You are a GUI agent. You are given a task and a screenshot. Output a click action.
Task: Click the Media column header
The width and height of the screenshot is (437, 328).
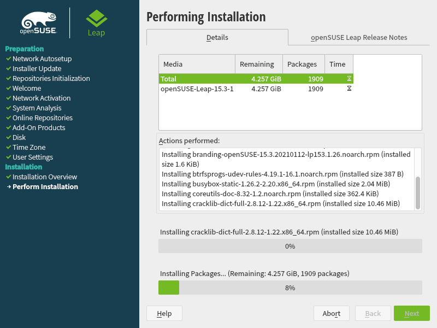coord(197,64)
